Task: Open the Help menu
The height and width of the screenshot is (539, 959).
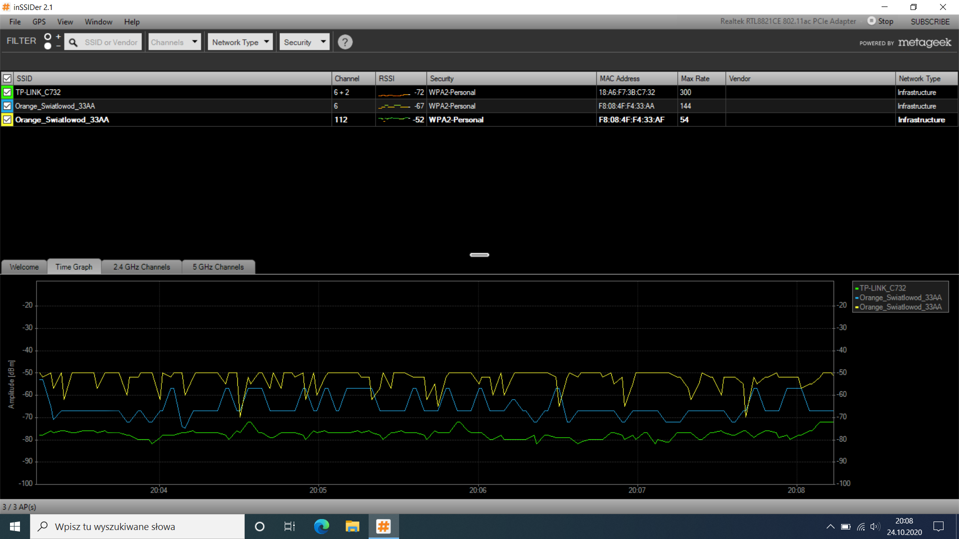Action: [x=132, y=21]
